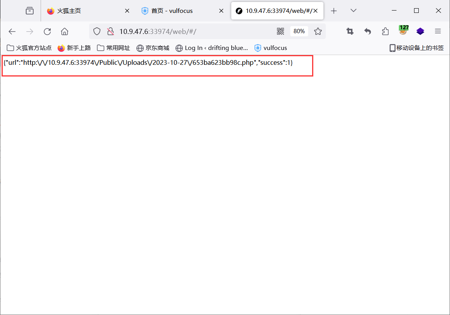Switch to the 火狐主页 tab

click(87, 11)
